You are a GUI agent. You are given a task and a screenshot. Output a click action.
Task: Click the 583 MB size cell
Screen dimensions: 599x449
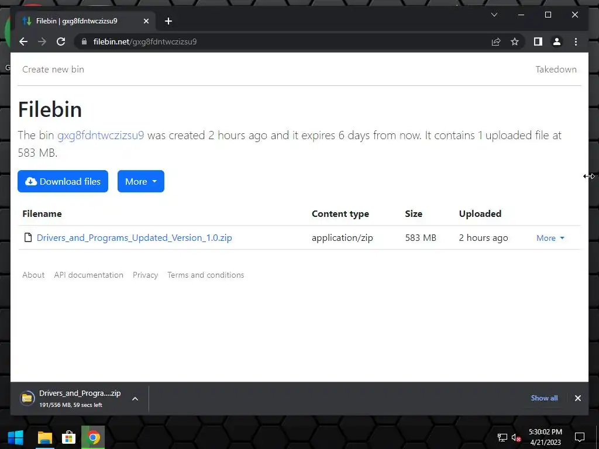421,237
